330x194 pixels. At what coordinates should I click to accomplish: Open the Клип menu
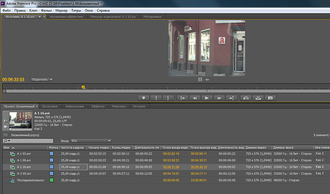pos(33,11)
